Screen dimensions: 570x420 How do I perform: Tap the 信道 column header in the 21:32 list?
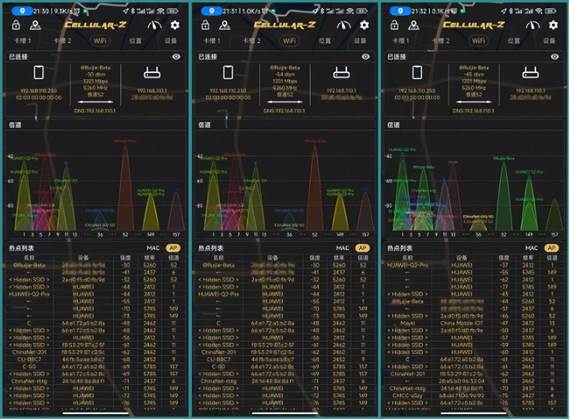552,257
